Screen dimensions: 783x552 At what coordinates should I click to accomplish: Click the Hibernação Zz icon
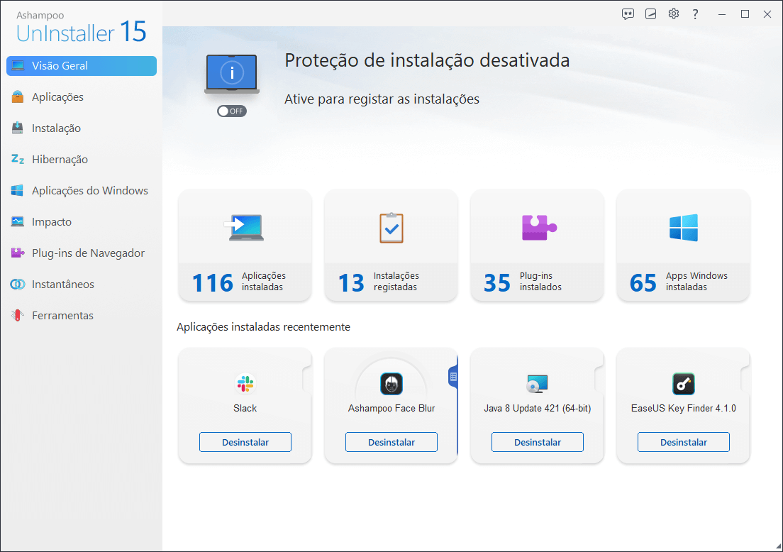click(18, 159)
